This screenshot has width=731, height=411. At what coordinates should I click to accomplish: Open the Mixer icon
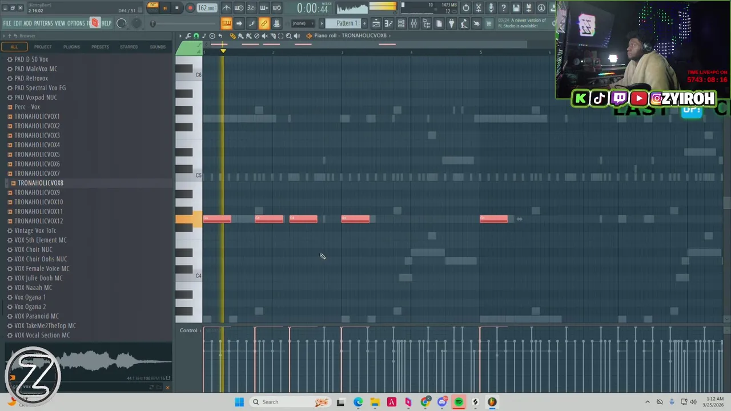coord(413,23)
